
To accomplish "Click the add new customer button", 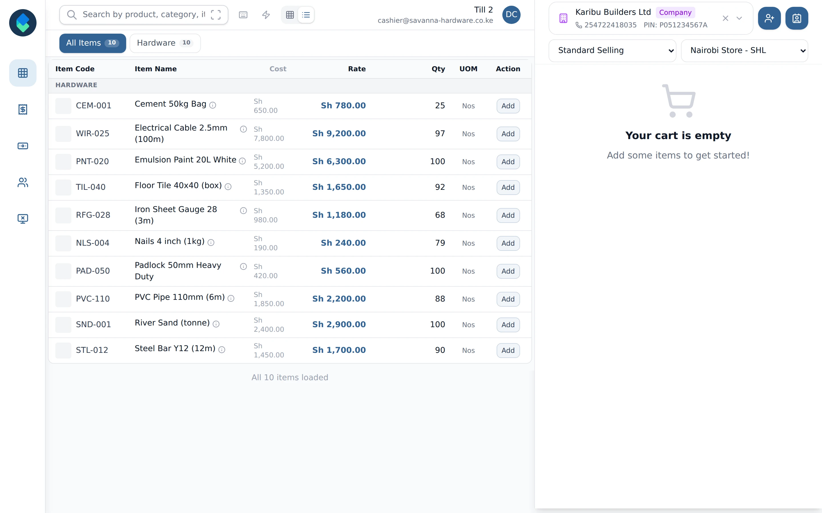I will [769, 18].
